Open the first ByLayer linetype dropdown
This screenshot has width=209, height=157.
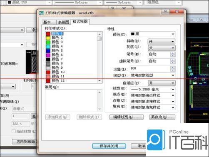point(78,2)
